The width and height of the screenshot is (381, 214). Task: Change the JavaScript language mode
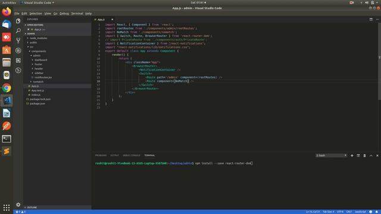pos(360,212)
